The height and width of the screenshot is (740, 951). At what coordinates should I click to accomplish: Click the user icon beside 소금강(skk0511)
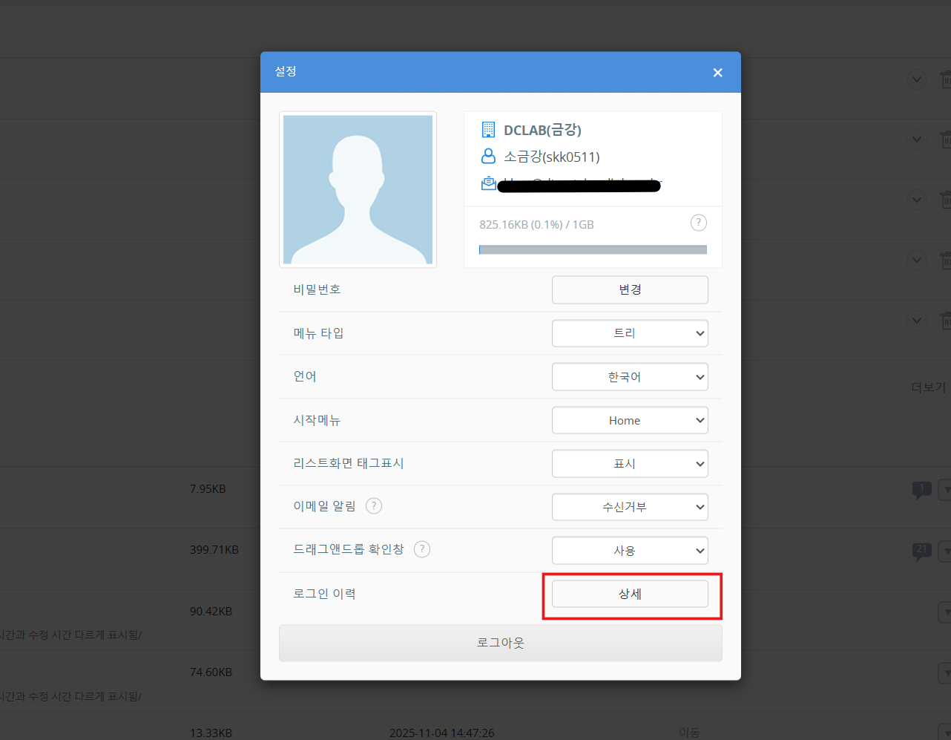pos(488,157)
